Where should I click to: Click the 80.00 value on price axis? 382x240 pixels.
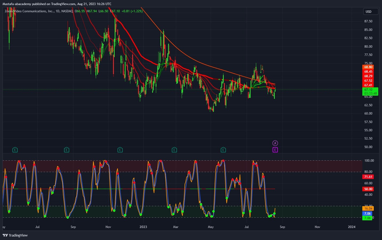(368, 47)
